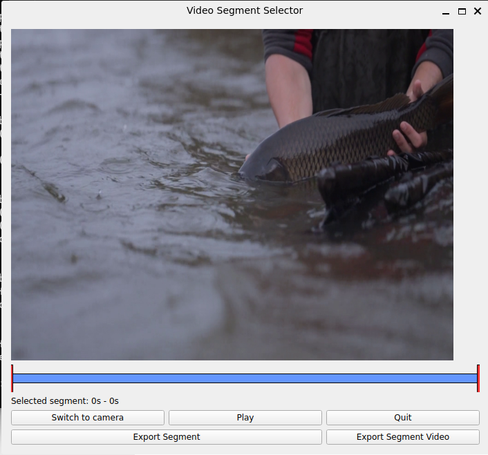Screen dimensions: 488x455
Task: Click the Switch to camera button
Action: [88, 418]
